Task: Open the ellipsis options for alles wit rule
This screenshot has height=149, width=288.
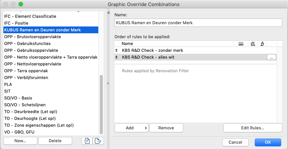Action: 271,57
